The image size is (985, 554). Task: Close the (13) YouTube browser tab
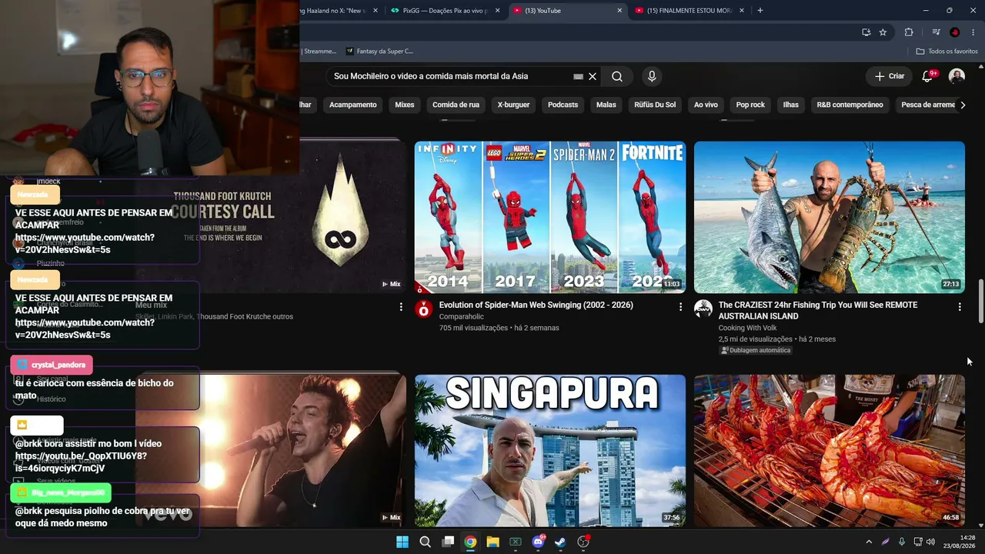click(619, 11)
